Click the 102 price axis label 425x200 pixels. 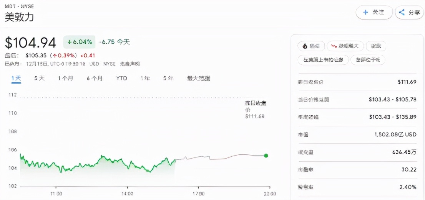click(x=13, y=186)
